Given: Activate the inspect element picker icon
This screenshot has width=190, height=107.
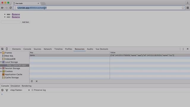Looking at the screenshot, I should coord(2,49).
